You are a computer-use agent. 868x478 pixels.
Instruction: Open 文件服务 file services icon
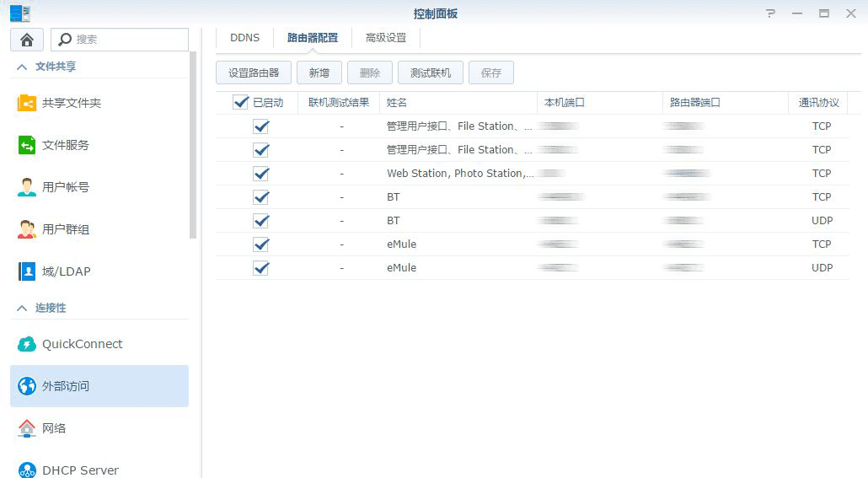(27, 145)
